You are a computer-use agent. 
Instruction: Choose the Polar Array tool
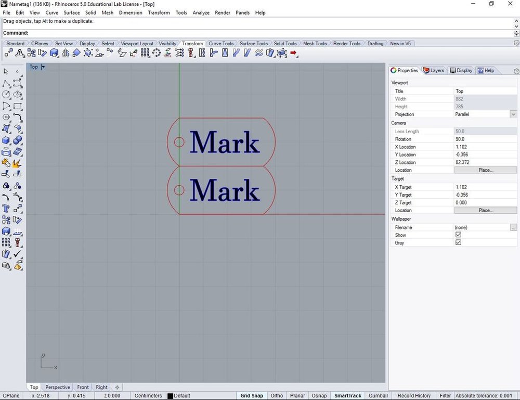coord(157,53)
